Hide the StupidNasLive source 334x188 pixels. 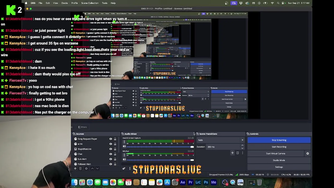[111, 149]
